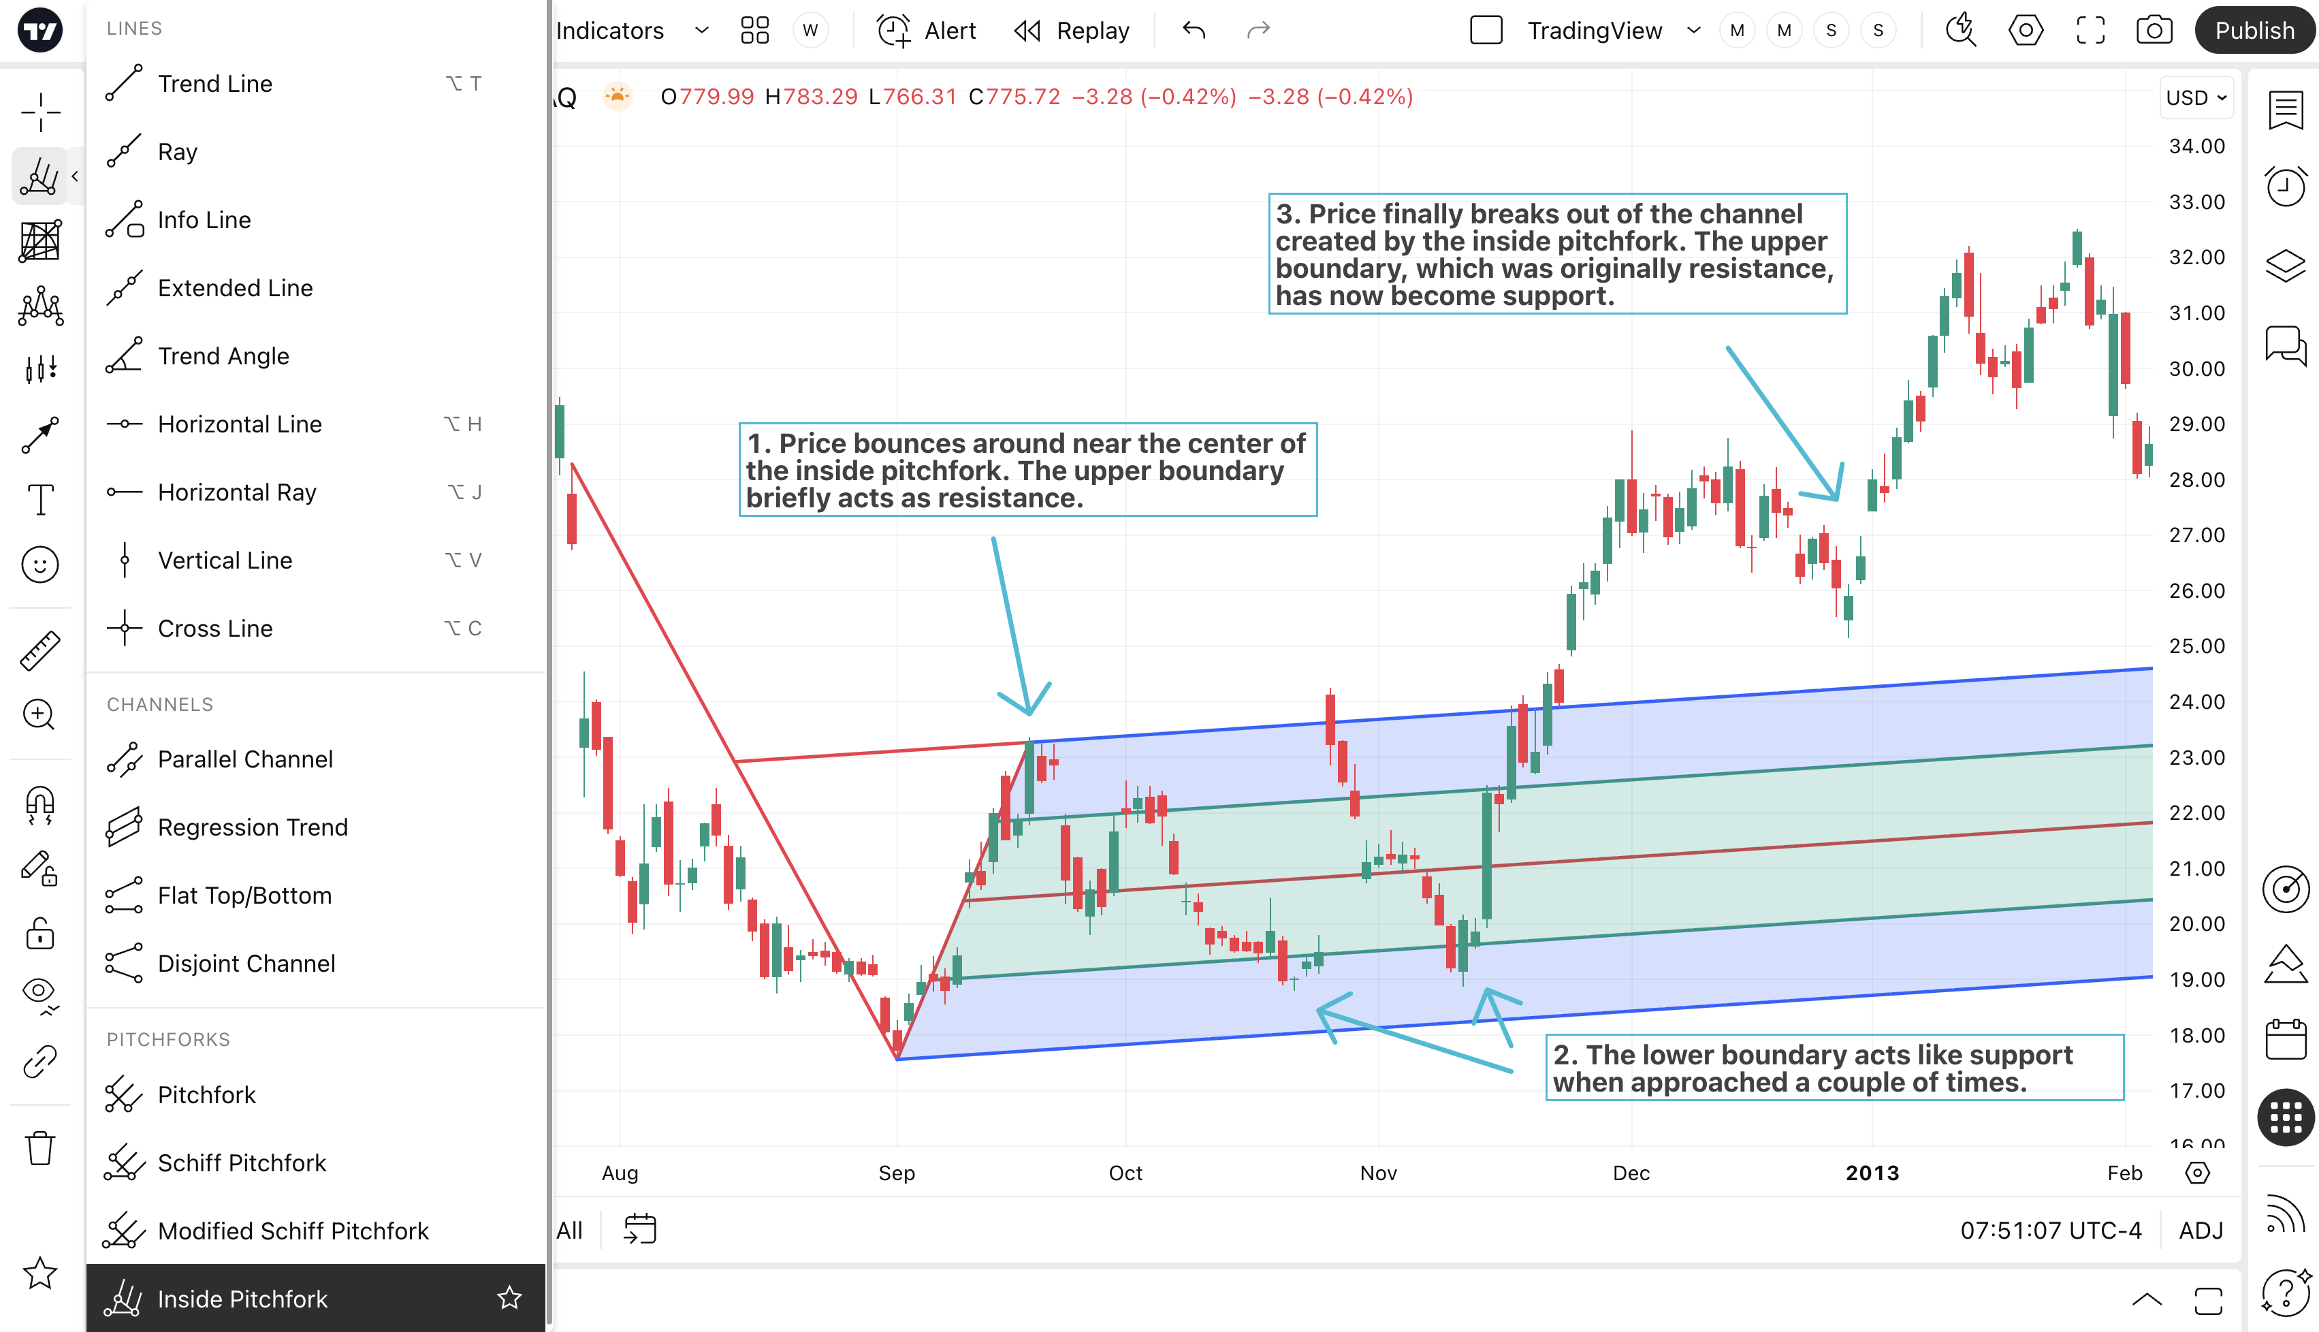The width and height of the screenshot is (2319, 1332).
Task: Open the emoji icons tool
Action: tap(40, 565)
